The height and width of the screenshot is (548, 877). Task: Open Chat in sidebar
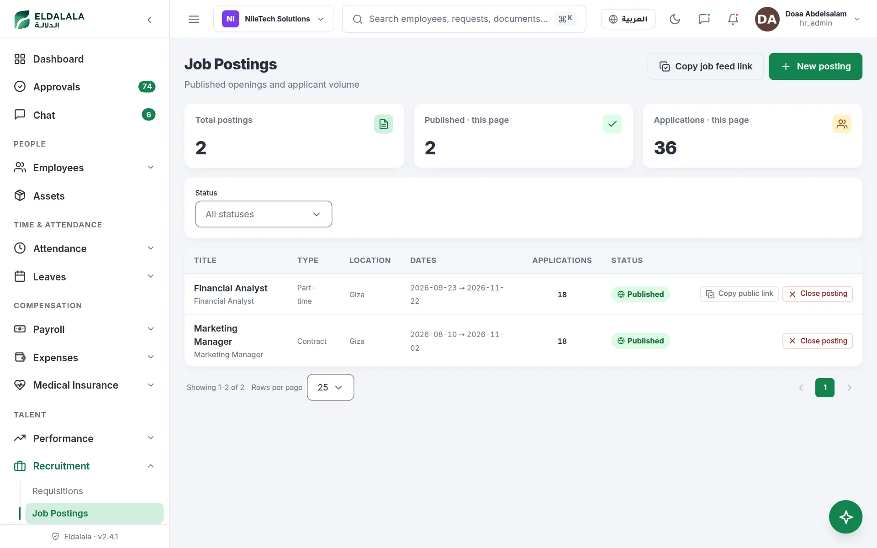(85, 115)
